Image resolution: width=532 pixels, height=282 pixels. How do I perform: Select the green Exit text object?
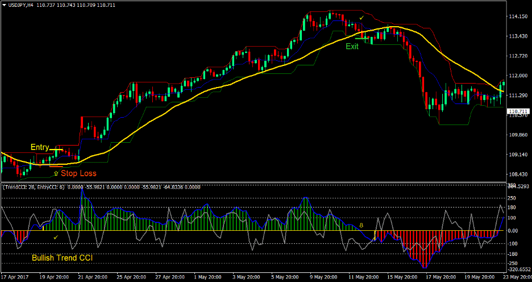(352, 47)
